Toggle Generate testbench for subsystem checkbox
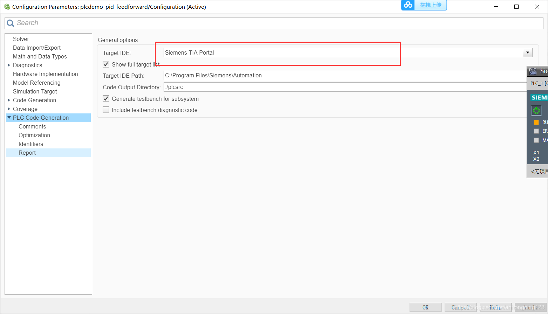The height and width of the screenshot is (314, 548). pyautogui.click(x=106, y=99)
